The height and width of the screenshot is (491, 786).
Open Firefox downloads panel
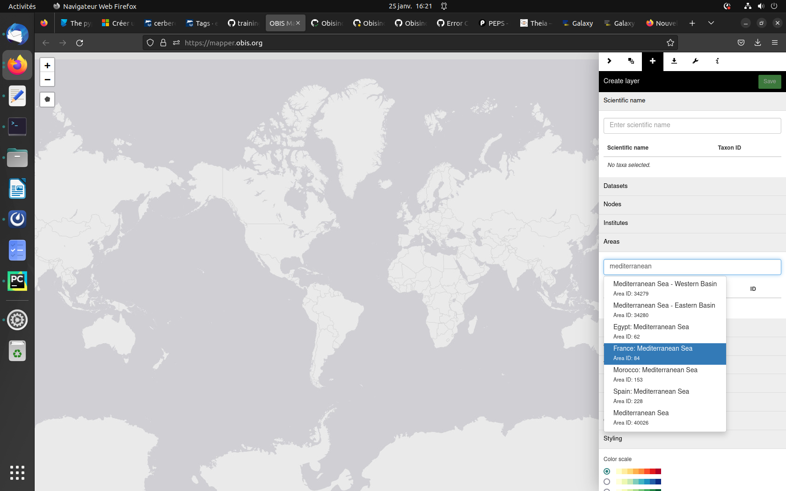click(x=758, y=43)
